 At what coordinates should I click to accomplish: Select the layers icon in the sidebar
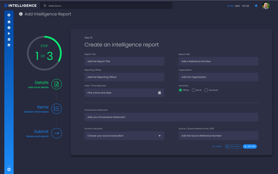[9, 45]
